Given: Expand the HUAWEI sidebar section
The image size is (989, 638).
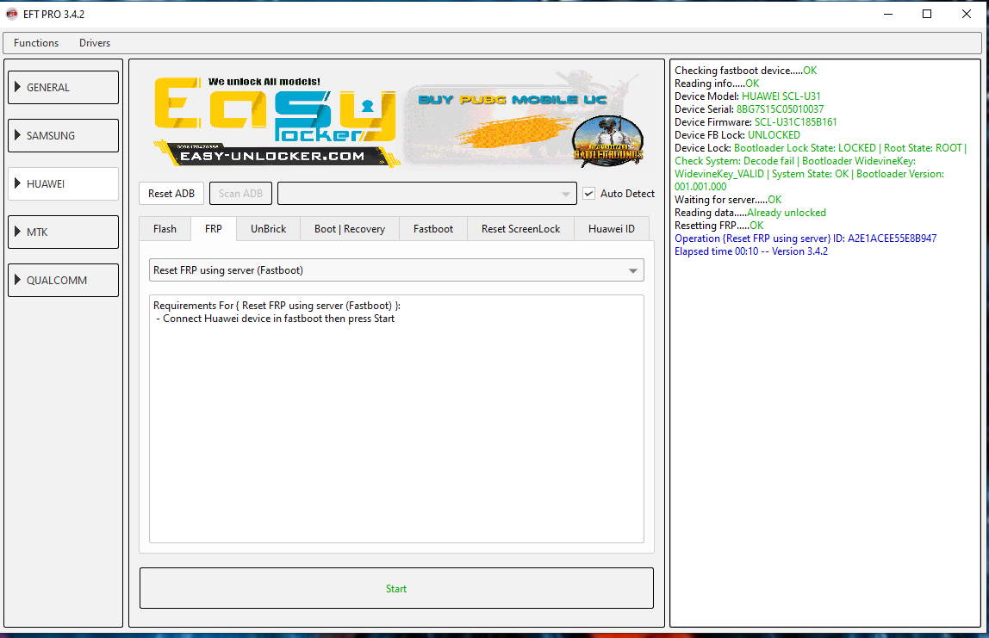Looking at the screenshot, I should point(63,183).
